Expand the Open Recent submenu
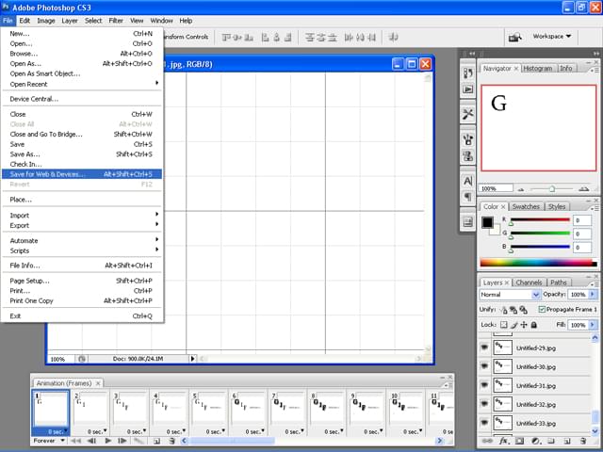The width and height of the screenshot is (603, 452). pyautogui.click(x=82, y=84)
